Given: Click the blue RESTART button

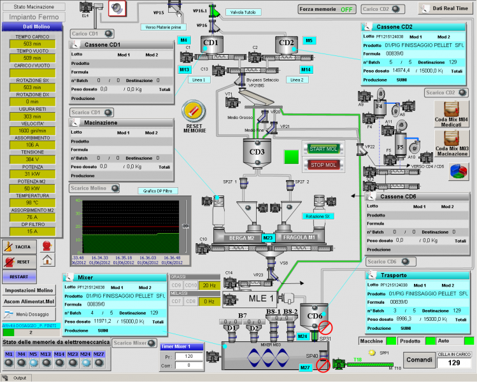Looking at the screenshot, I should pyautogui.click(x=19, y=277).
